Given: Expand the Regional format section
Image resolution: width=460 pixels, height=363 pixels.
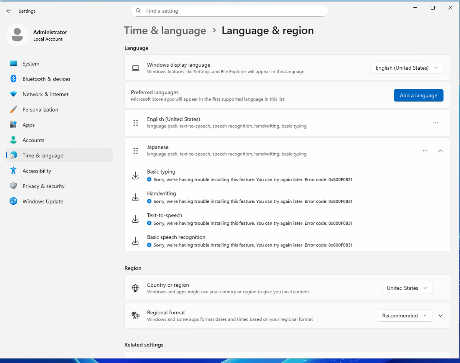Looking at the screenshot, I should coord(440,315).
